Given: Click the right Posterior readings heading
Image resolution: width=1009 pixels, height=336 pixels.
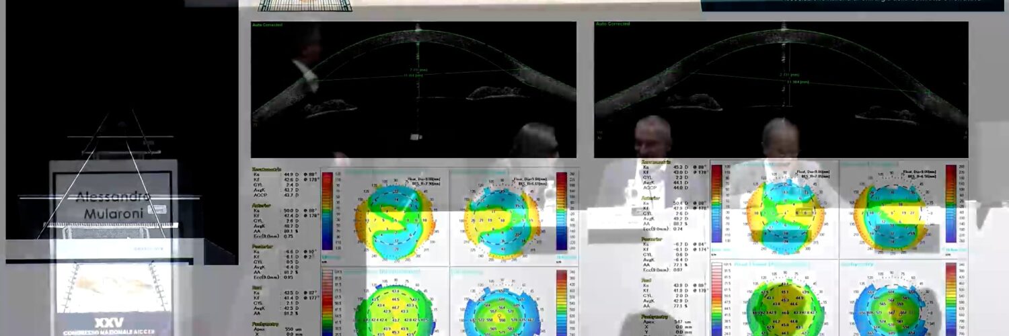Looking at the screenshot, I should click(x=651, y=237).
